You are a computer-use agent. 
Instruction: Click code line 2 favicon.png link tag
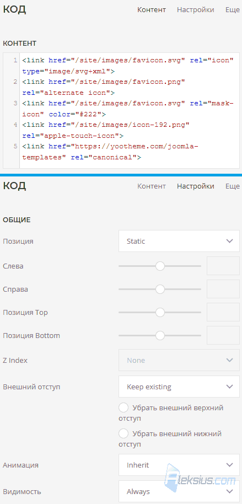click(104, 87)
